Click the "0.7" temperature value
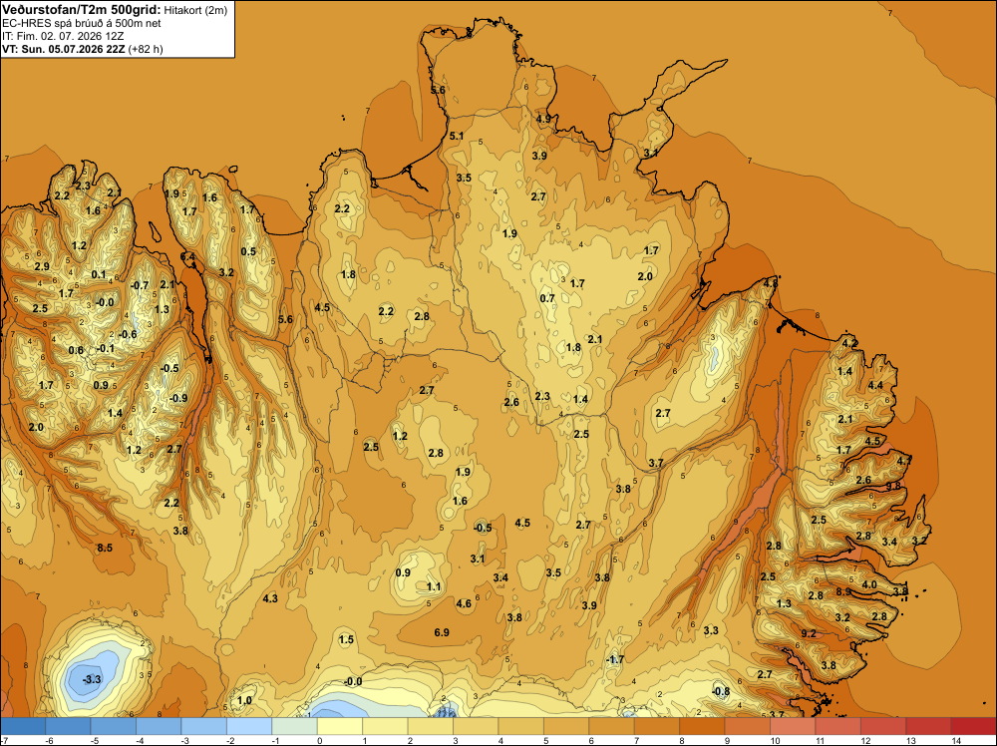This screenshot has height=746, width=997. click(x=547, y=298)
